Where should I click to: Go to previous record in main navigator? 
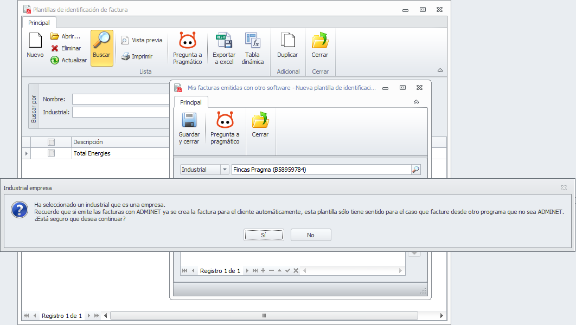(x=35, y=315)
